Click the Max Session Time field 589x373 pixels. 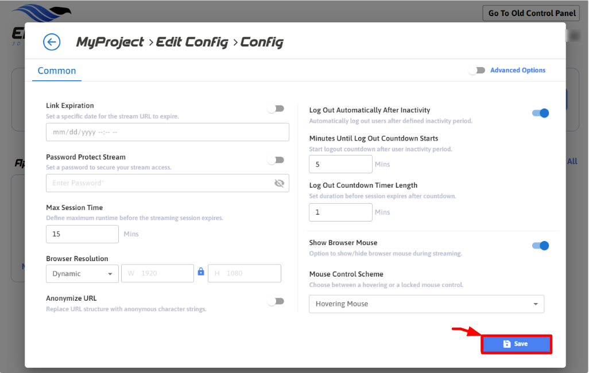82,234
